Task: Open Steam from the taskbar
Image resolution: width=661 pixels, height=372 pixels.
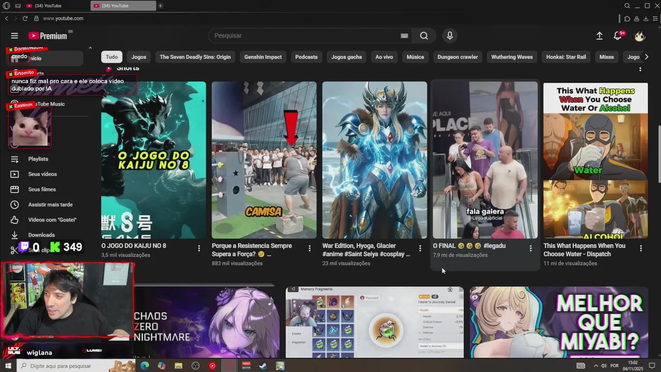Action: click(263, 366)
